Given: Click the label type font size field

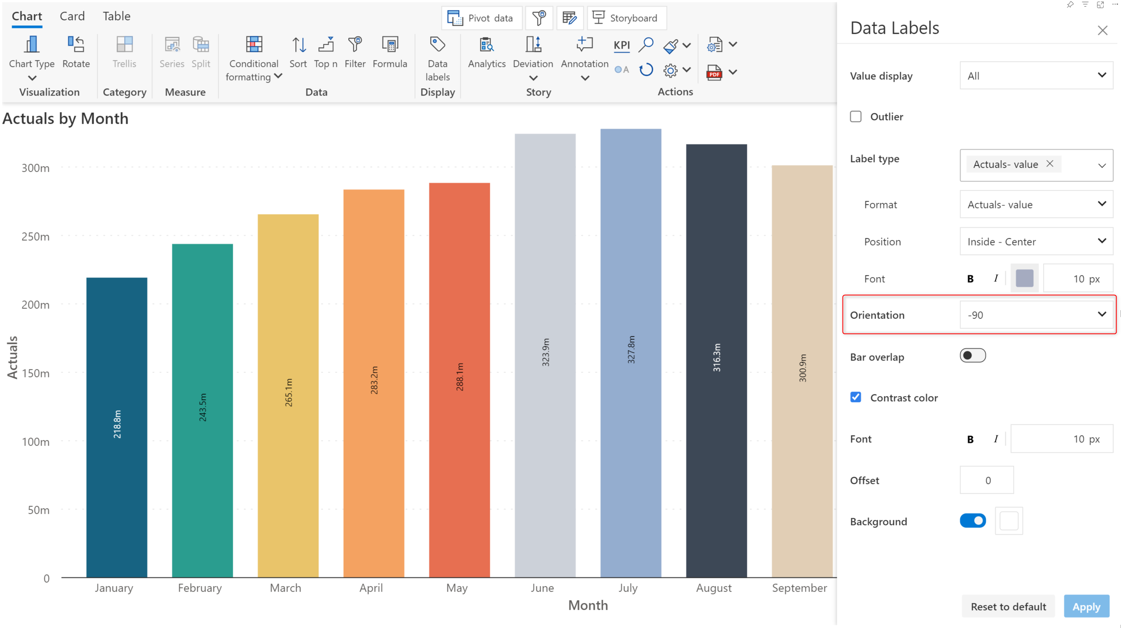Looking at the screenshot, I should pyautogui.click(x=1078, y=278).
